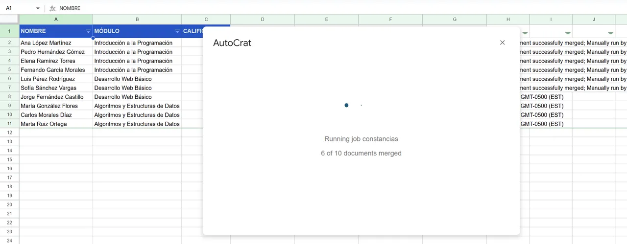The width and height of the screenshot is (627, 244).
Task: Select the module cell in Ana López Martínez's row
Action: coord(137,43)
